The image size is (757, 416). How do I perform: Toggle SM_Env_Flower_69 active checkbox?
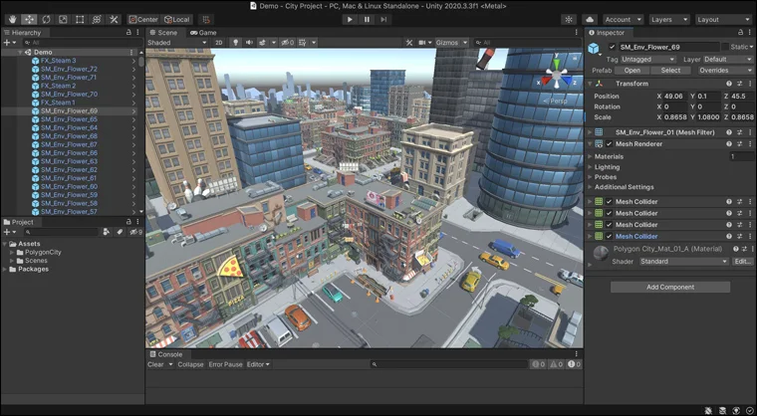tap(613, 47)
